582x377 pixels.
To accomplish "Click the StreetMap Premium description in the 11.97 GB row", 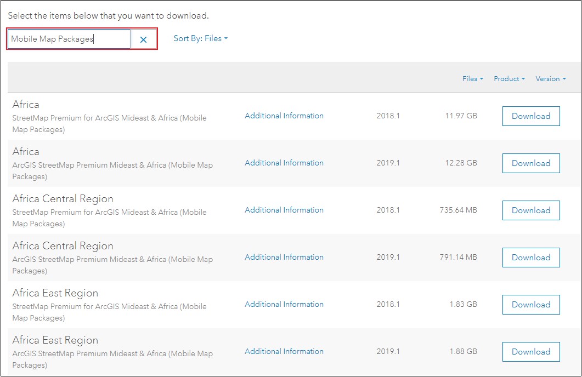I will [x=110, y=123].
